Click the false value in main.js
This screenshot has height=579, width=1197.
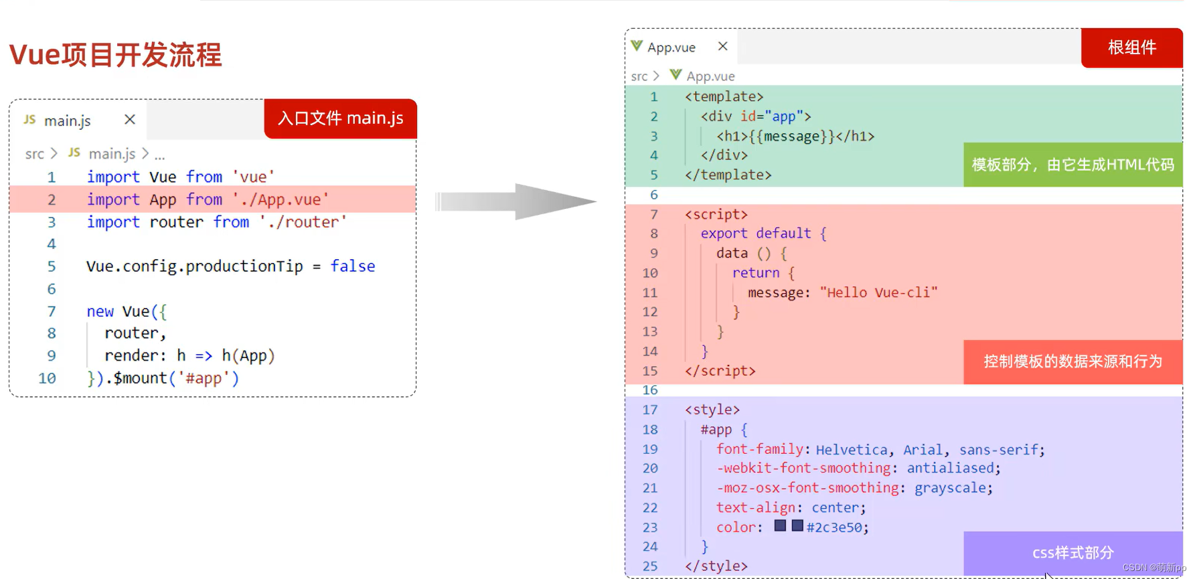353,266
